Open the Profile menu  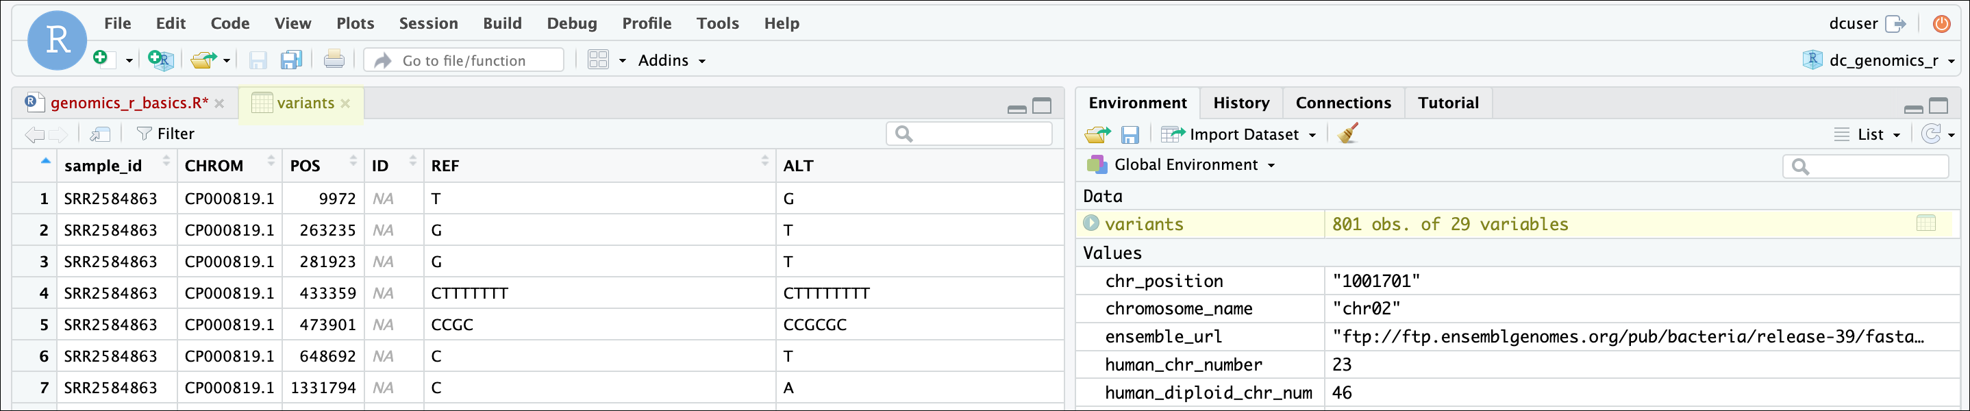click(x=647, y=24)
